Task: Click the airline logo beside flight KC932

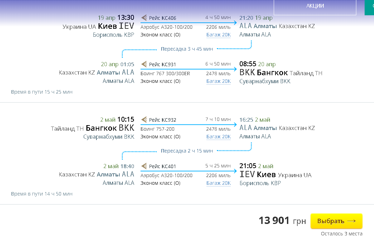Action: [x=144, y=120]
